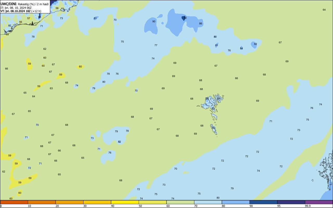333x208 pixels.
Task: Click the humidity value 92 on the dark blue spot
Action: click(185, 18)
